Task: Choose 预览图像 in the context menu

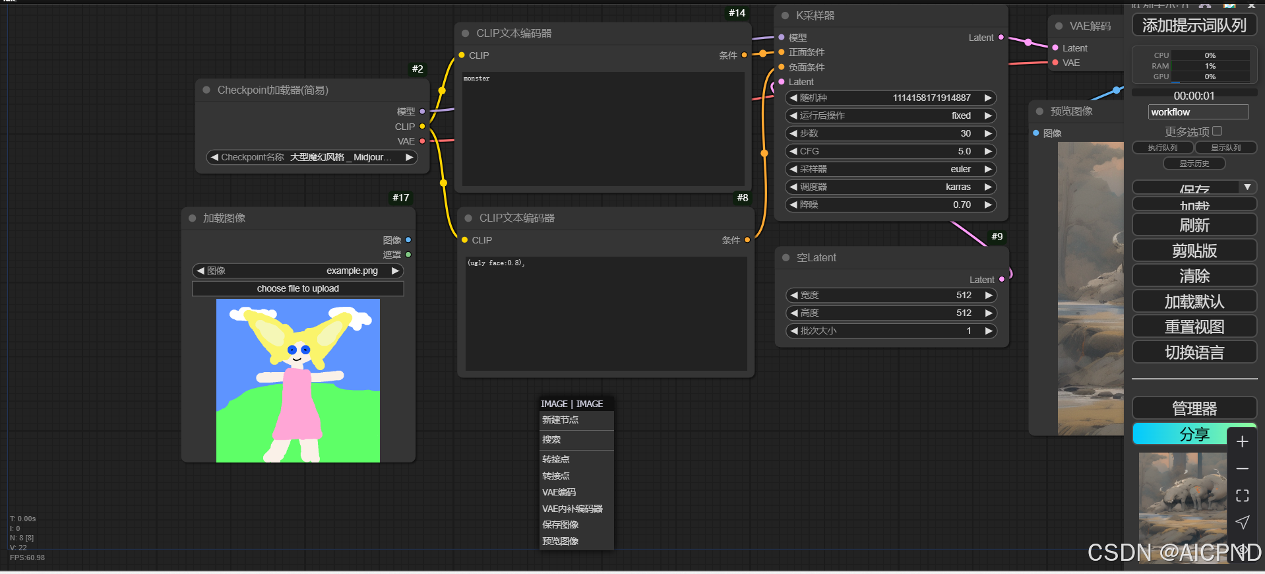Action: coord(576,541)
